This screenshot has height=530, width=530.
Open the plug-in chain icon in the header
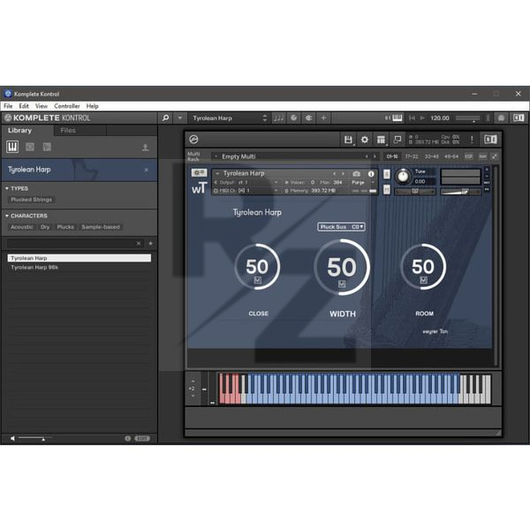pos(308,118)
